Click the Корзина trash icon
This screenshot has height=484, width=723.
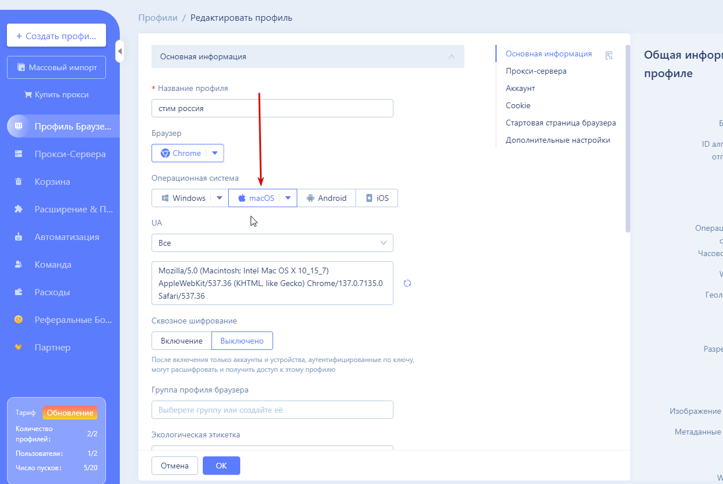[x=18, y=182]
